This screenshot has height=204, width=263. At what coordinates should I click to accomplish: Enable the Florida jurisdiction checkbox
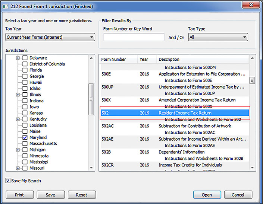pyautogui.click(x=25, y=70)
